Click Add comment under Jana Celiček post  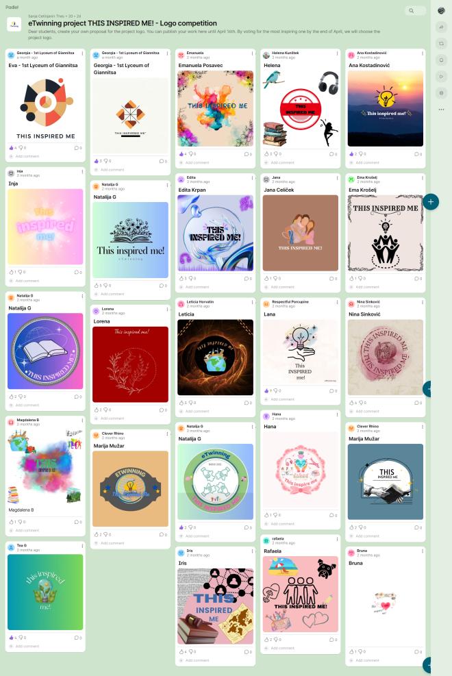282,287
